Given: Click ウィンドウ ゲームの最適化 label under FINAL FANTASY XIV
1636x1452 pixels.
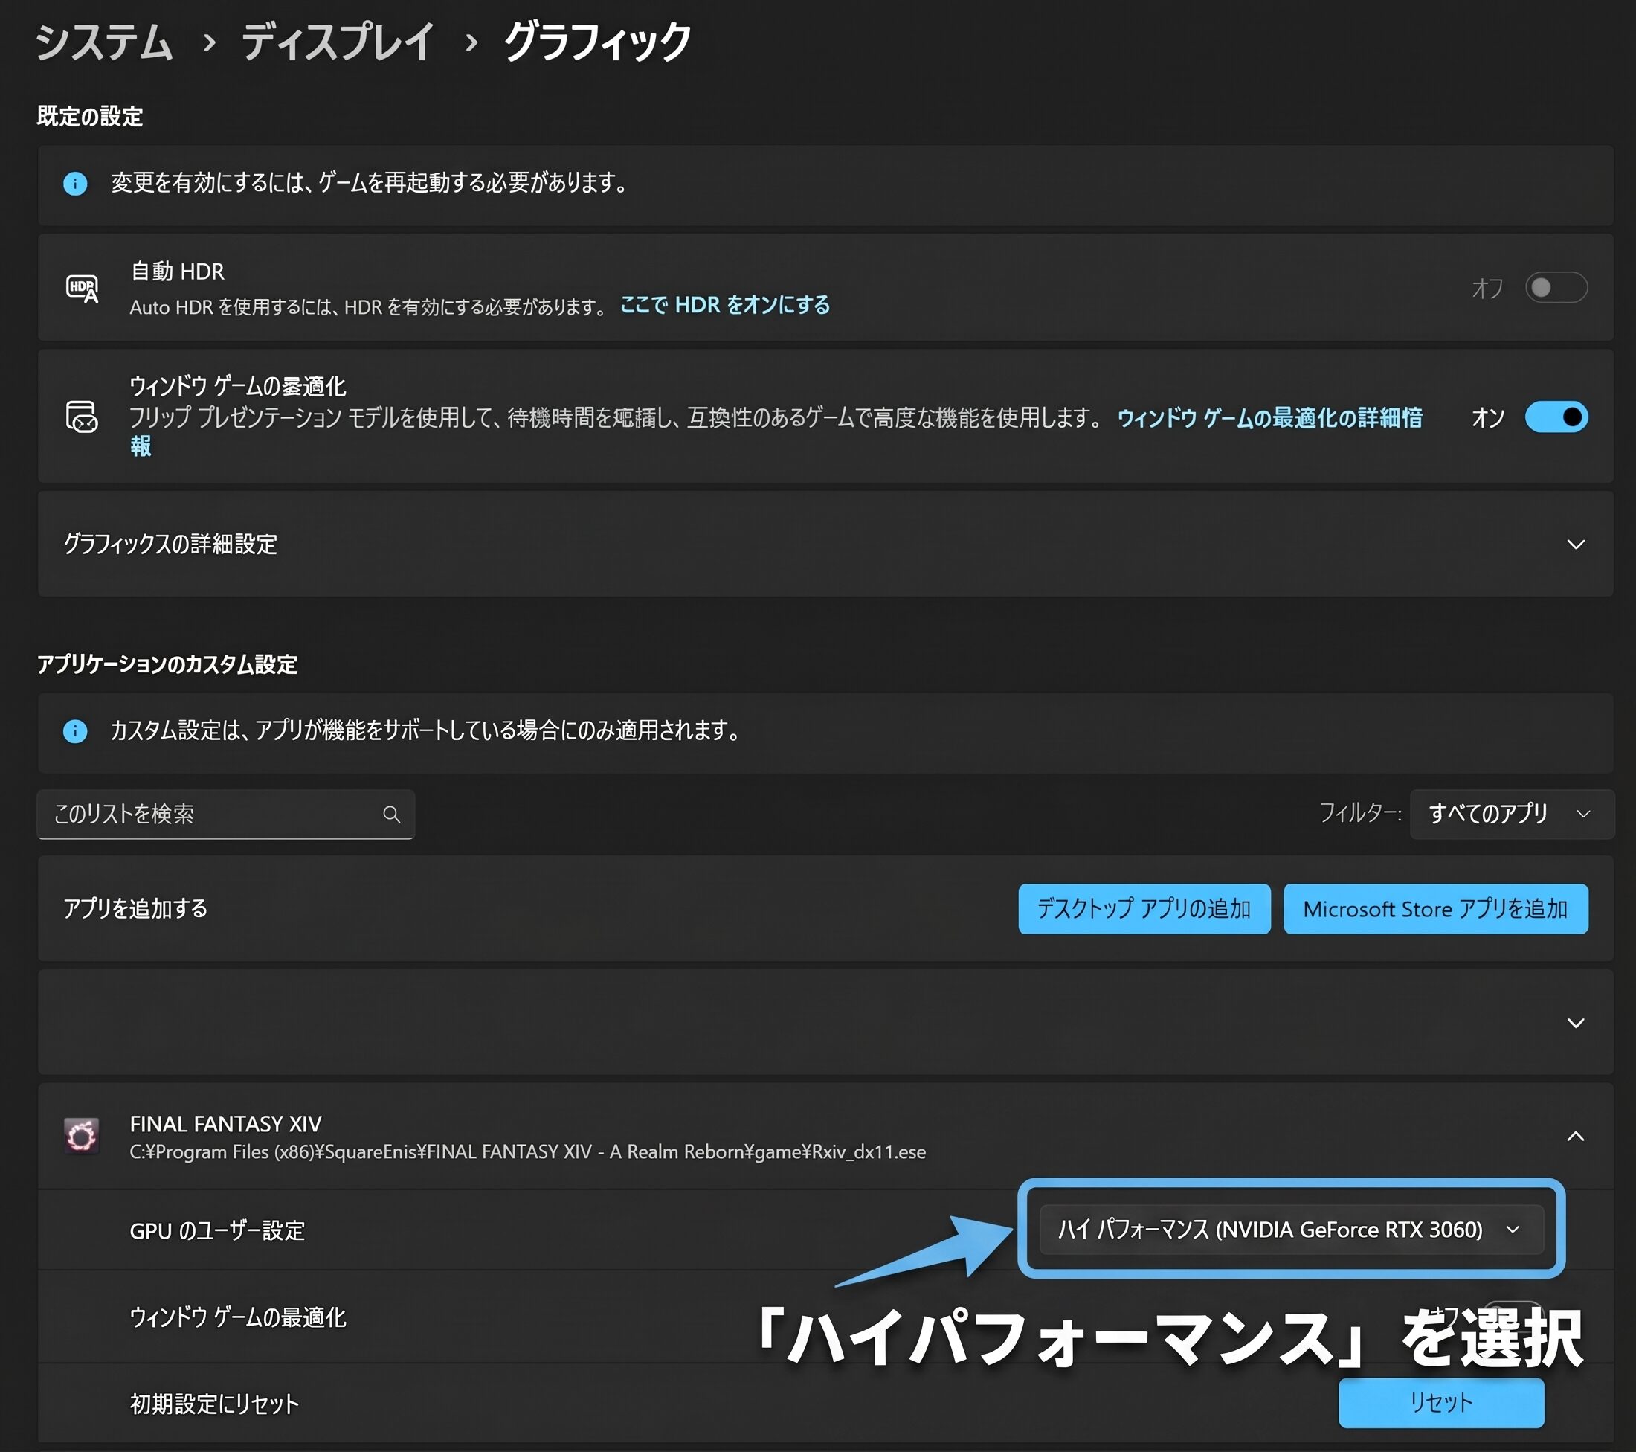Looking at the screenshot, I should pos(238,1317).
